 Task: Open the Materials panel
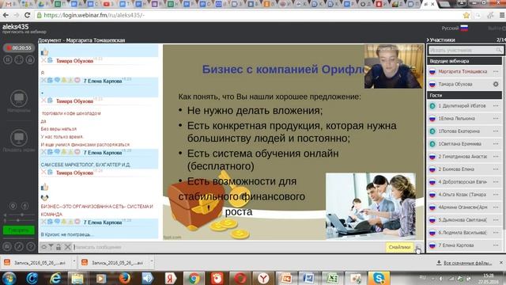(x=19, y=101)
